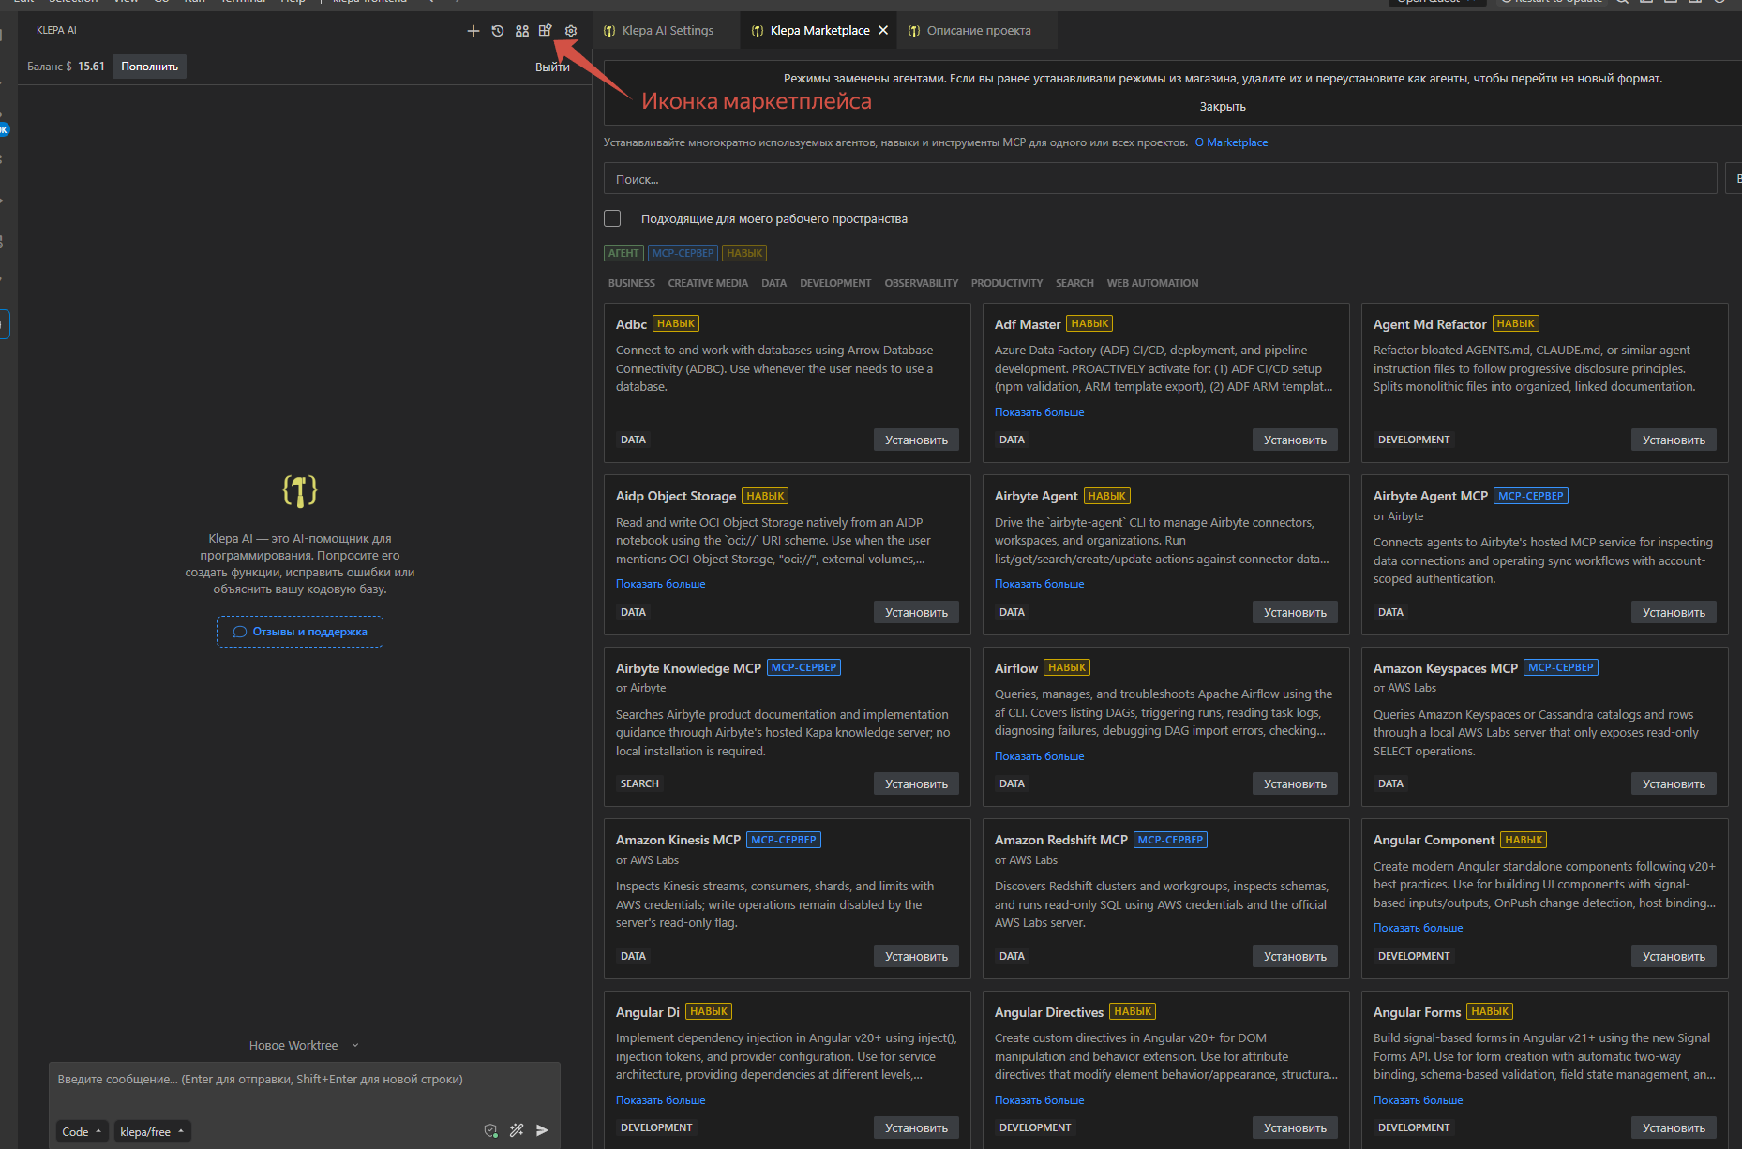Click the 15.61 balance amount

[x=91, y=67]
